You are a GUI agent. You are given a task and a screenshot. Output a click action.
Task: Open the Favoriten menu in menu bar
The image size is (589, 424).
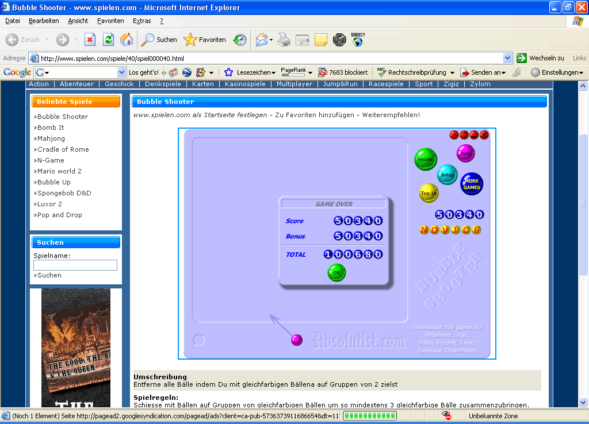point(110,21)
